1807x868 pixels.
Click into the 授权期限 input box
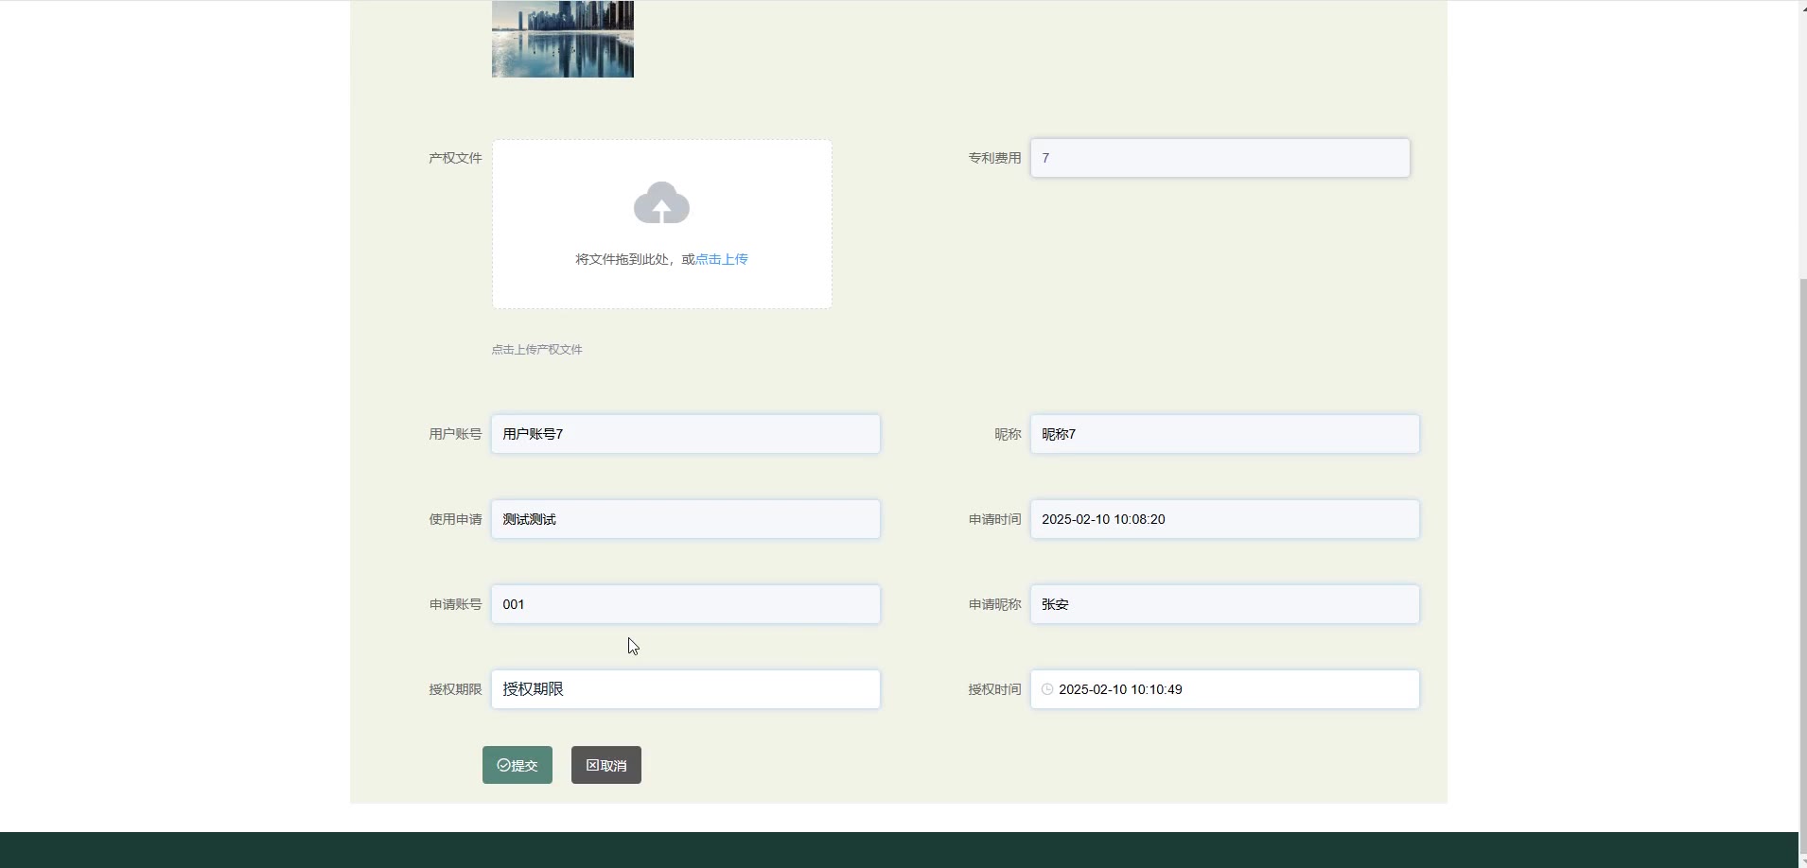click(685, 689)
